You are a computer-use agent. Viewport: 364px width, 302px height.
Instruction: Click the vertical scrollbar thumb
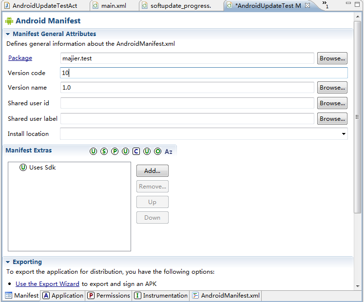coord(357,117)
